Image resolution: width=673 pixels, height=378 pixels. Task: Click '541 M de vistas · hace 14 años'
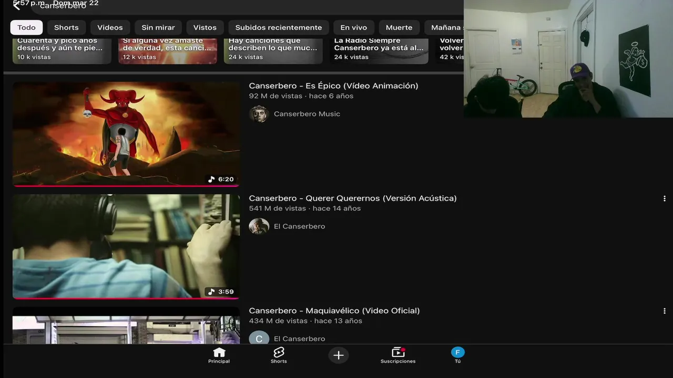pos(305,208)
